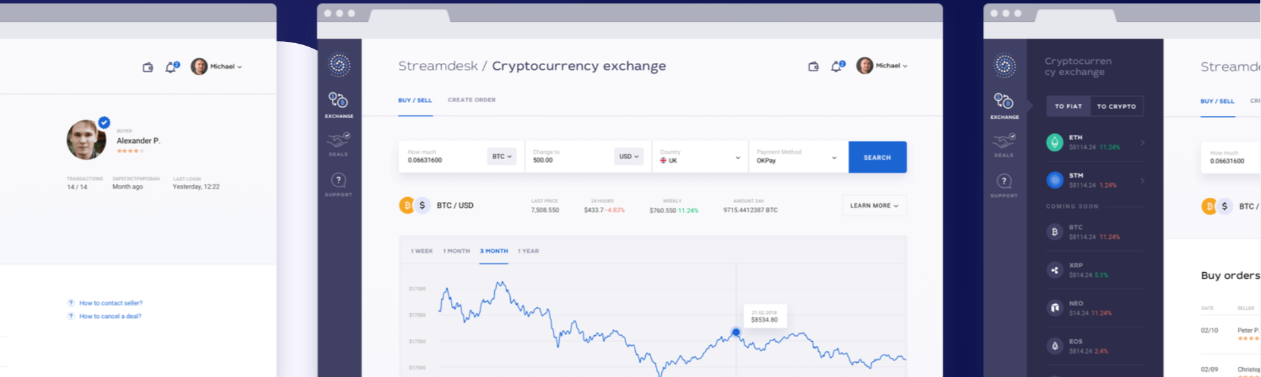Click the Streamdesk logo in middle sidebar
This screenshot has width=1261, height=377.
pyautogui.click(x=339, y=64)
